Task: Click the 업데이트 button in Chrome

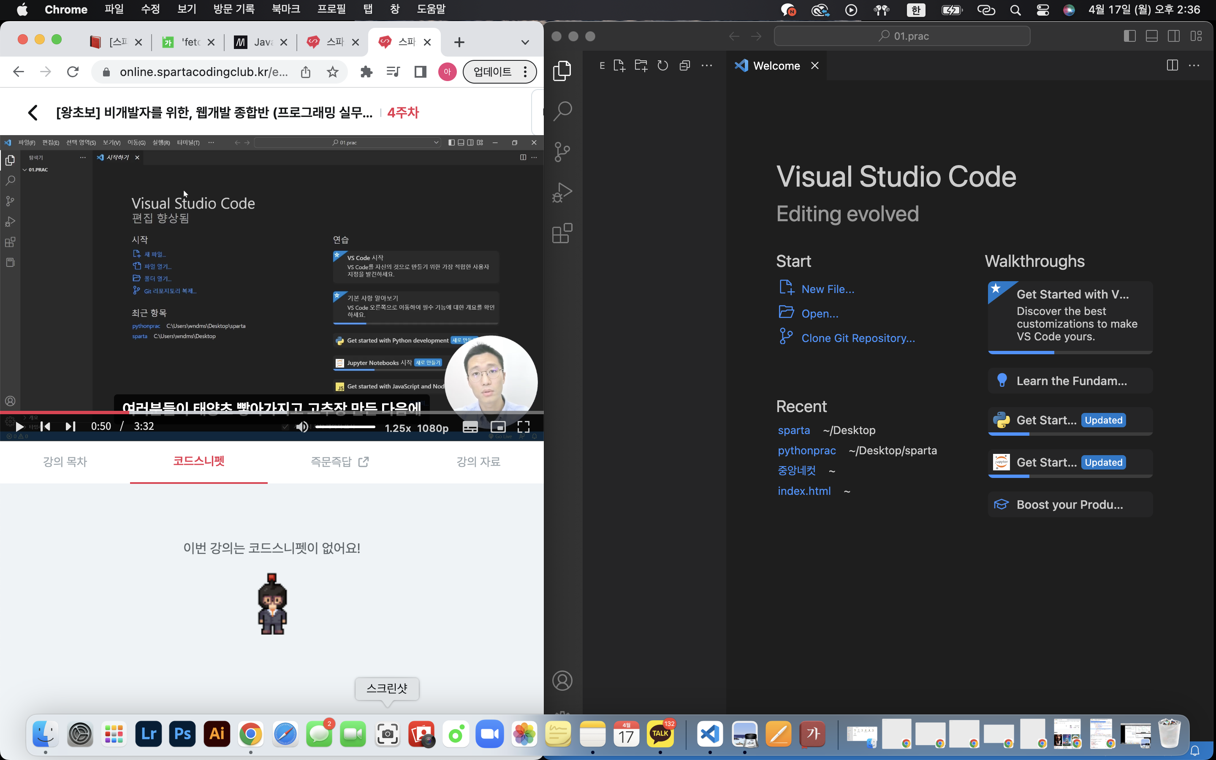Action: click(x=499, y=72)
